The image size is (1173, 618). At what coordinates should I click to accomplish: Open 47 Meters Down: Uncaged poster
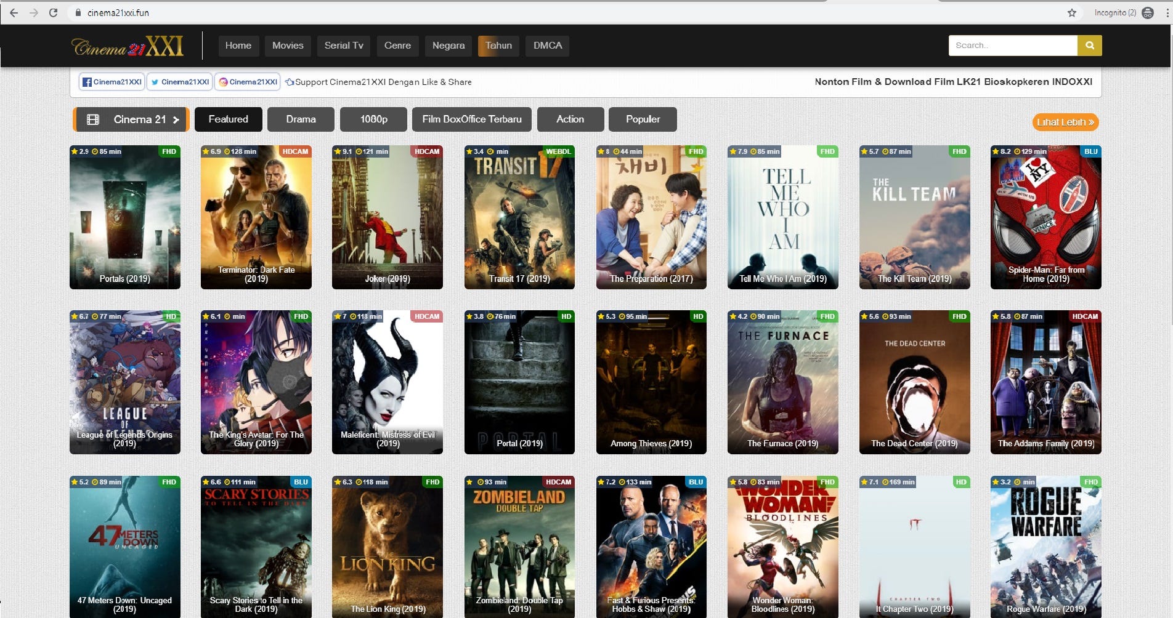[125, 547]
